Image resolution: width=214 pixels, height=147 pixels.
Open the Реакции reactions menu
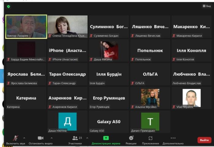[131, 139]
